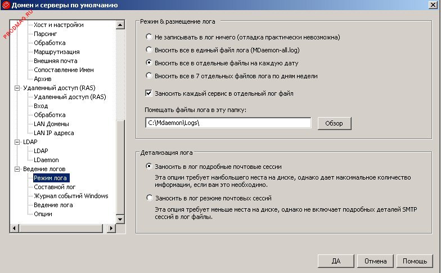The image size is (441, 273).
Task: Click the 'Отмена' button
Action: point(375,261)
